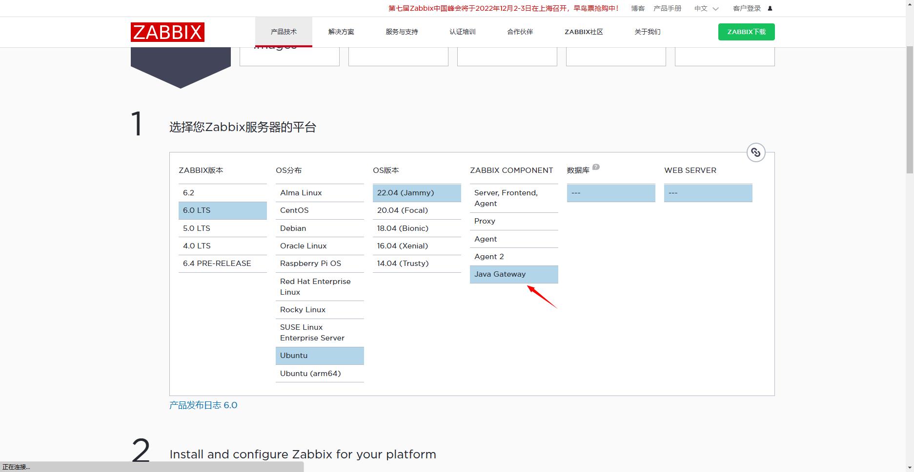Click the Web Server '---' option
The height and width of the screenshot is (472, 914).
(708, 193)
